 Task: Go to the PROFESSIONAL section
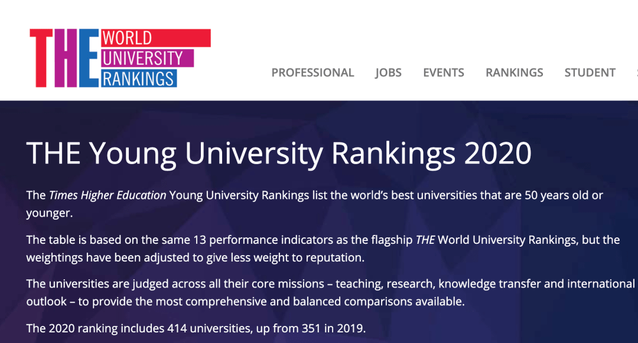[313, 72]
